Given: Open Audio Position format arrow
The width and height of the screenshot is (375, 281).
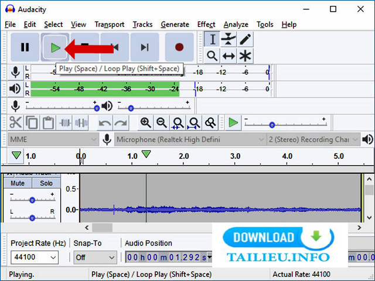Looking at the screenshot, I should click(x=210, y=258).
